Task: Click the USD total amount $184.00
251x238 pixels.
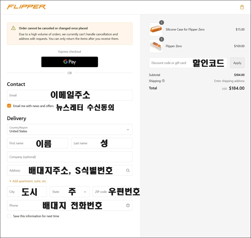Action: tap(237, 88)
